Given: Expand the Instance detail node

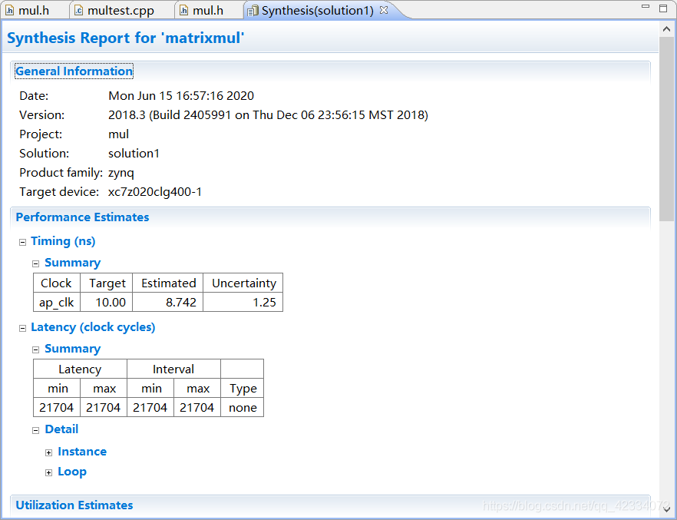Looking at the screenshot, I should [49, 452].
